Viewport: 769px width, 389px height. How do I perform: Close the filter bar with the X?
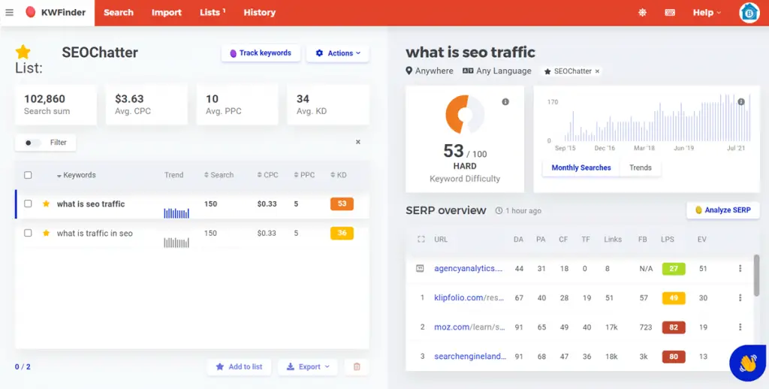pyautogui.click(x=358, y=142)
